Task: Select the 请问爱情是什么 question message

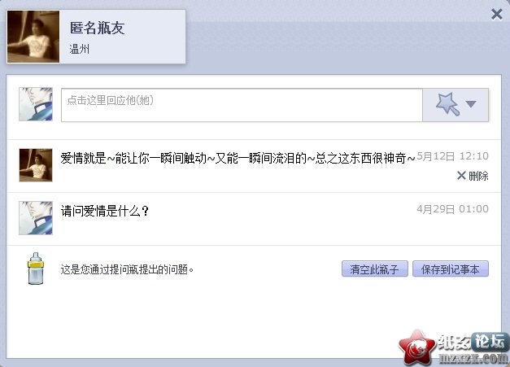Action: click(105, 211)
